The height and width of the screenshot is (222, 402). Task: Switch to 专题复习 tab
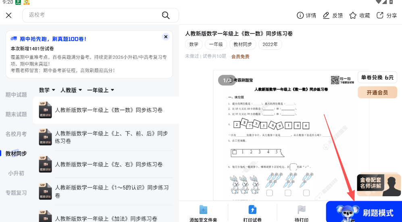[x=16, y=193]
